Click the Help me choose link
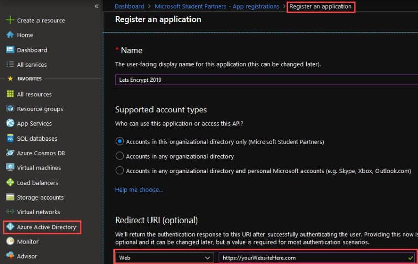 139,190
